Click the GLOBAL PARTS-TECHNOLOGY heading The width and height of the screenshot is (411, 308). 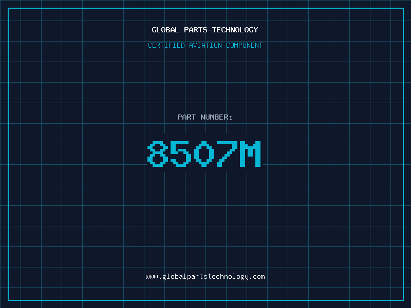coord(205,30)
